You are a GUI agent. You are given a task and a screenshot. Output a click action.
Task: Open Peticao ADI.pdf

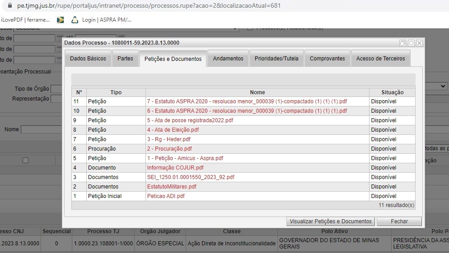(x=166, y=196)
